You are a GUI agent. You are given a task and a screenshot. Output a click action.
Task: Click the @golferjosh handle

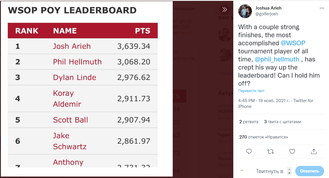[x=266, y=14]
